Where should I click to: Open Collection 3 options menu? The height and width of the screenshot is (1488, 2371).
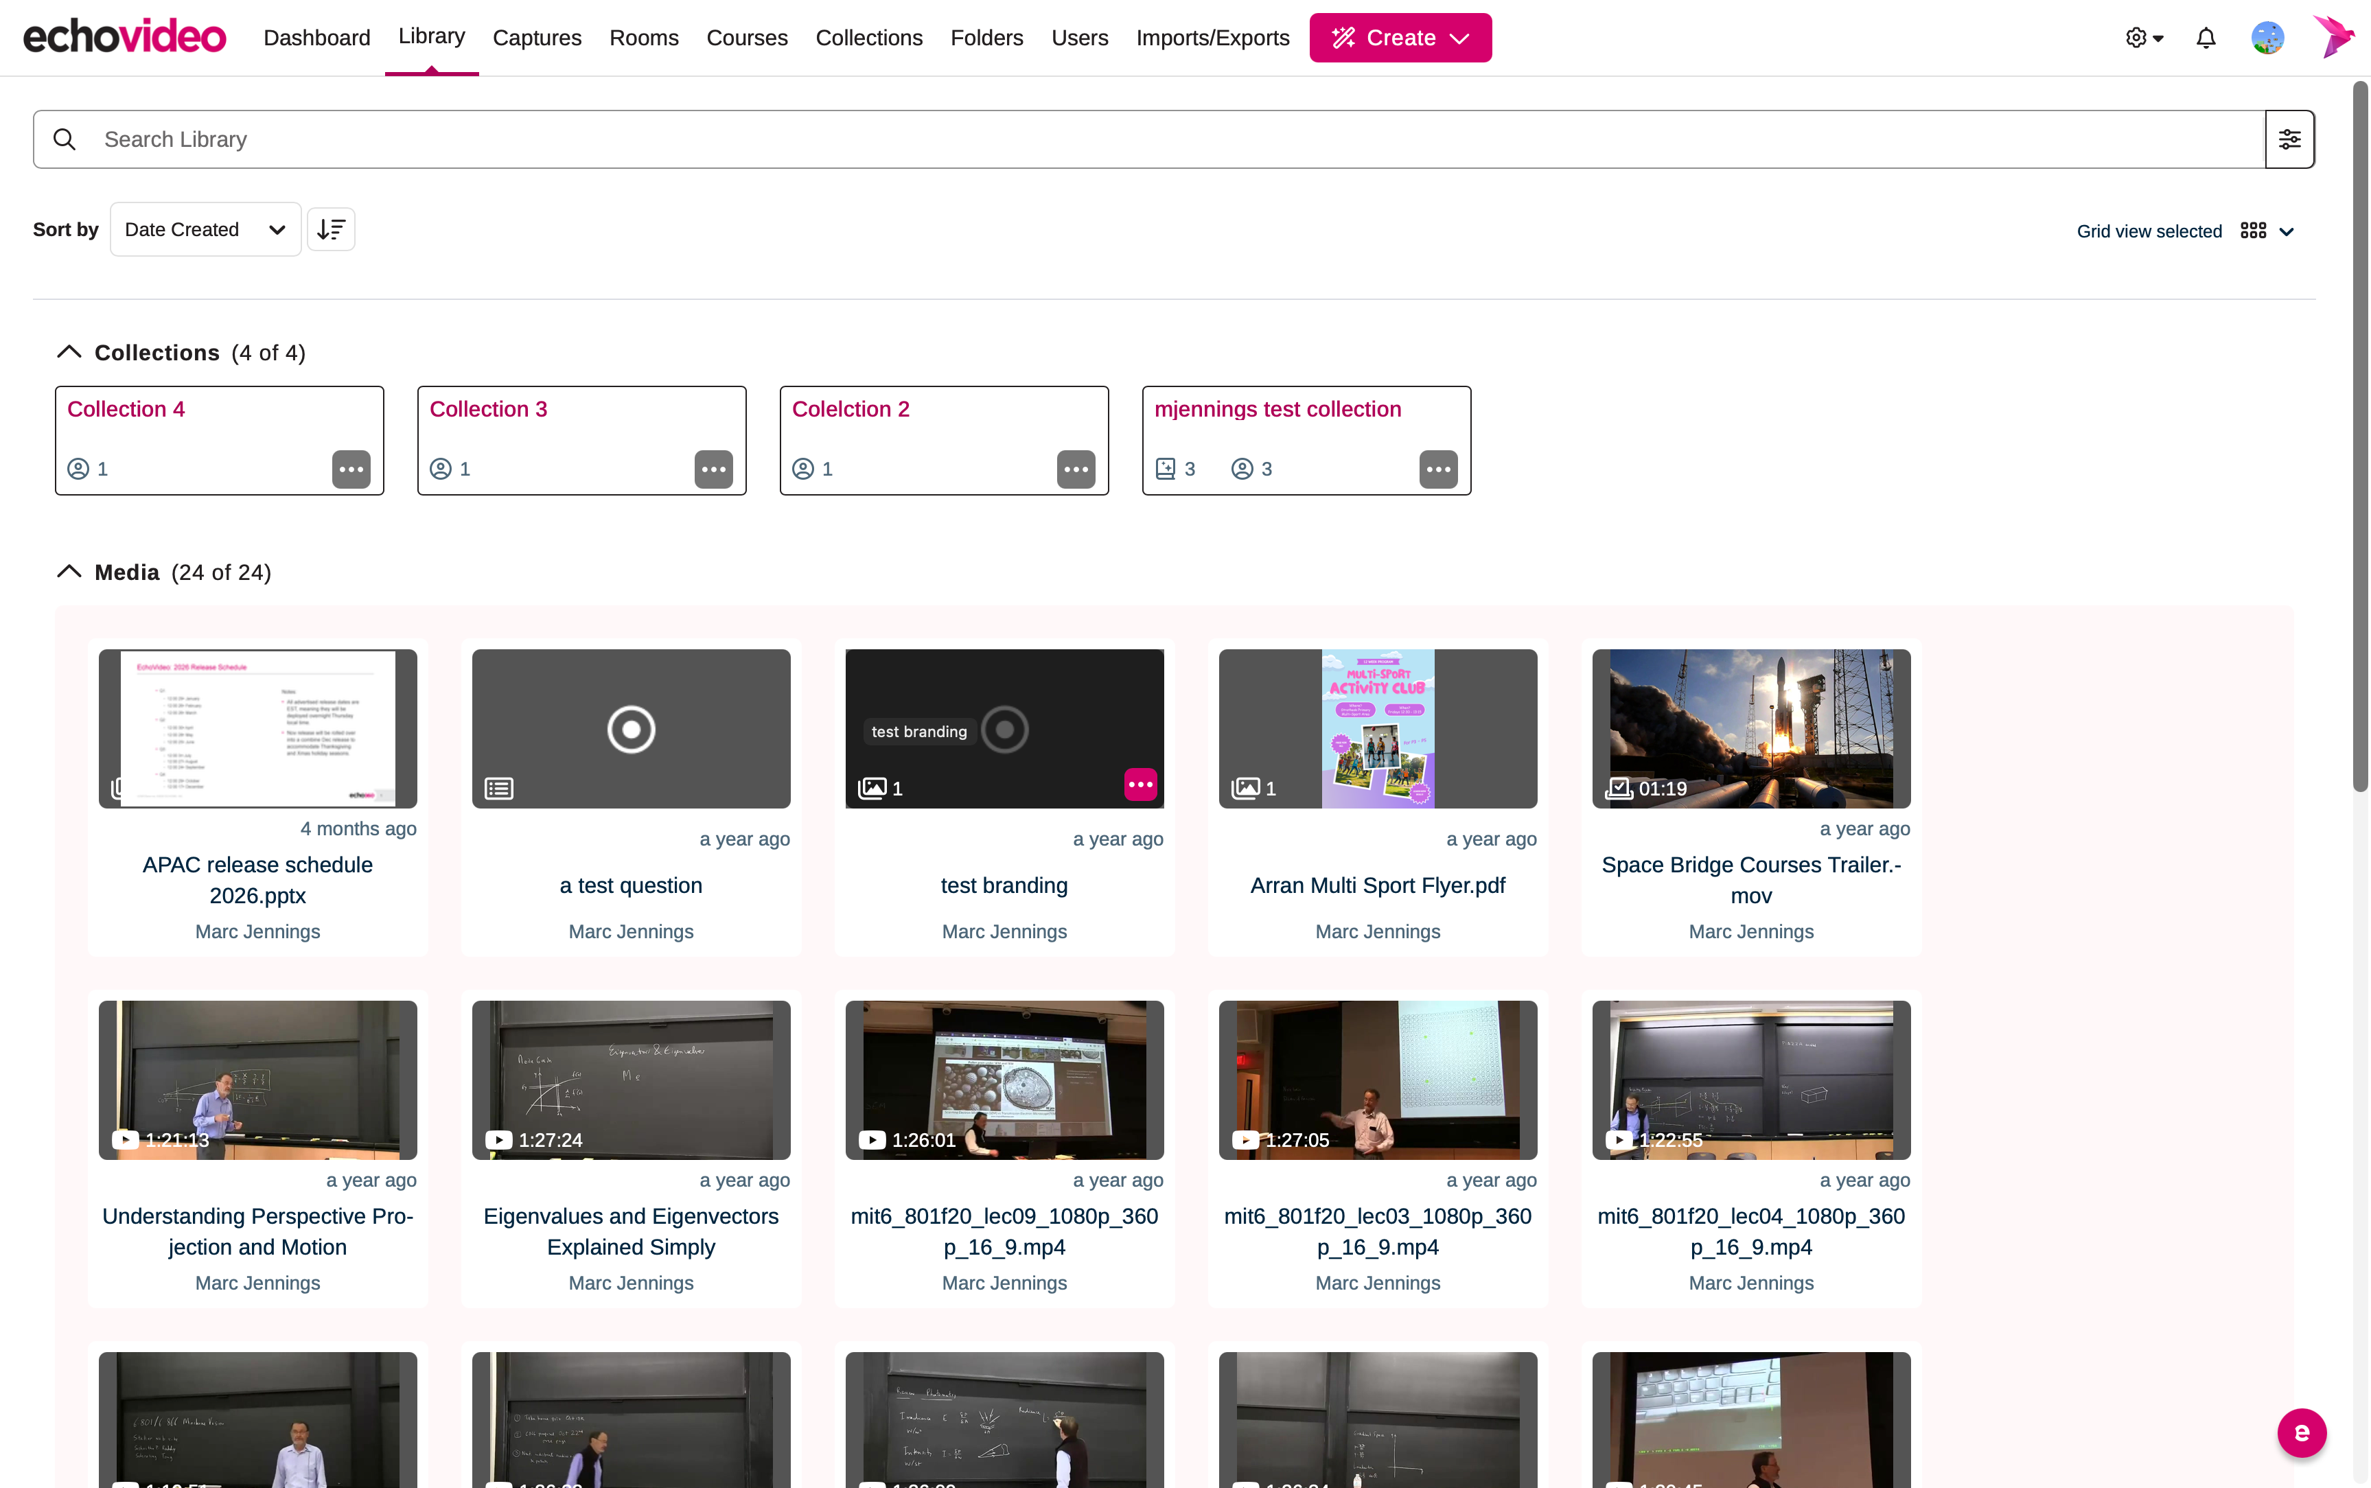pos(713,469)
